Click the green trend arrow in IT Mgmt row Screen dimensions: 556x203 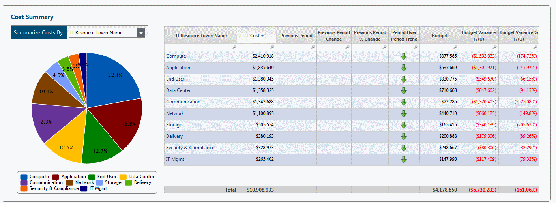[404, 160]
